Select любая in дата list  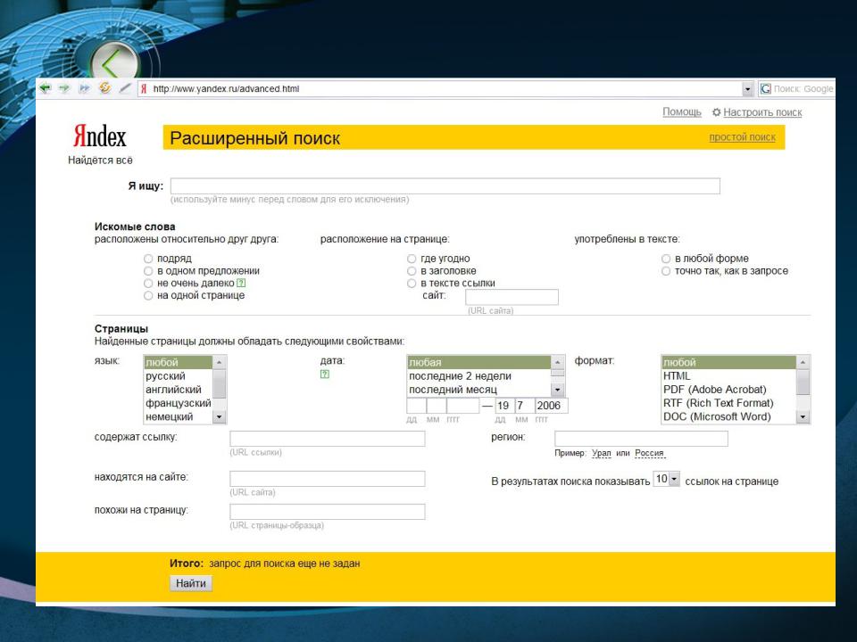click(x=479, y=363)
